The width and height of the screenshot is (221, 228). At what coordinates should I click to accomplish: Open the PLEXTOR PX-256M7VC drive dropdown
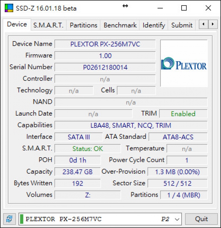(x=100, y=219)
